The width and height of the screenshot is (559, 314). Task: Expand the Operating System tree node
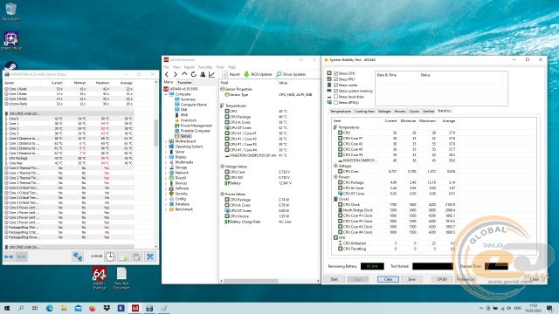tap(166, 147)
